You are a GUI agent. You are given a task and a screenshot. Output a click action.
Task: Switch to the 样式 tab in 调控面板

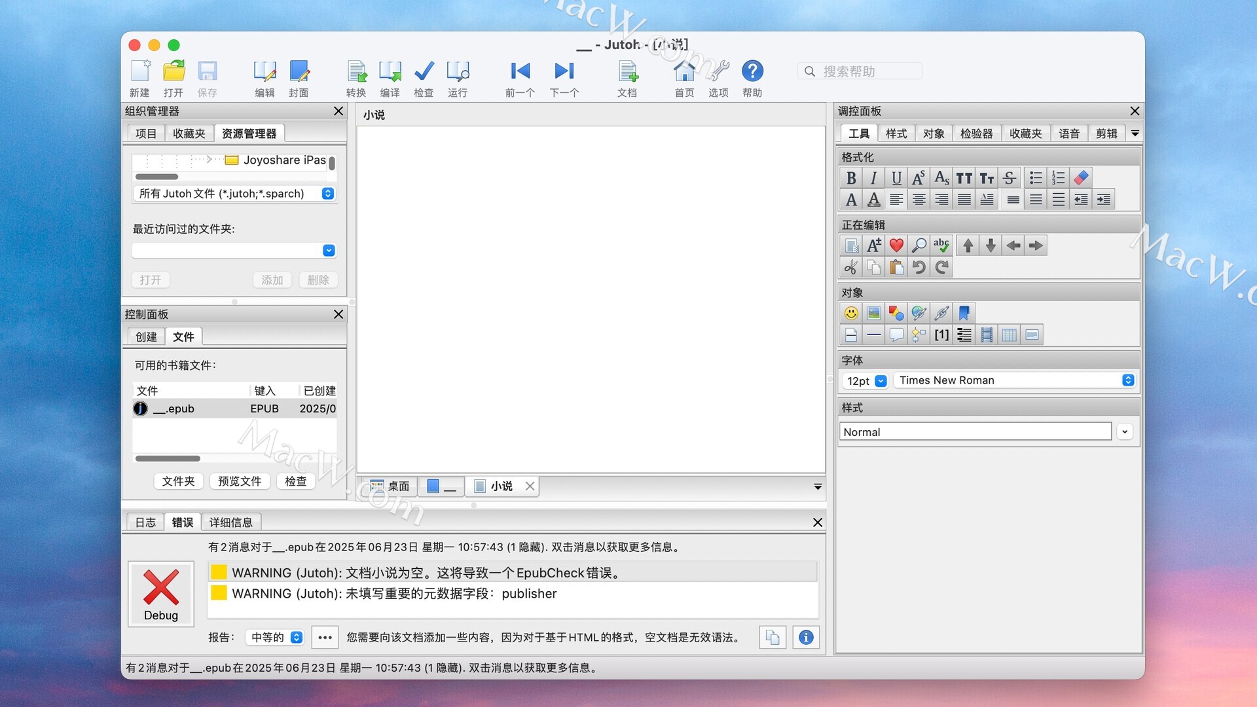[x=896, y=134]
